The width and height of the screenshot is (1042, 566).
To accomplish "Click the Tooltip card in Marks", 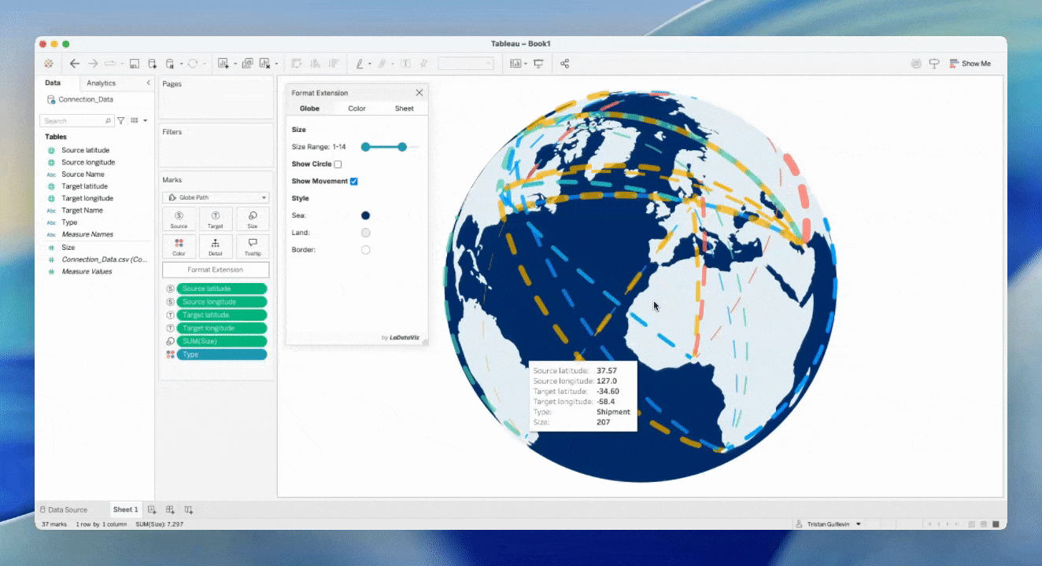I will point(252,247).
